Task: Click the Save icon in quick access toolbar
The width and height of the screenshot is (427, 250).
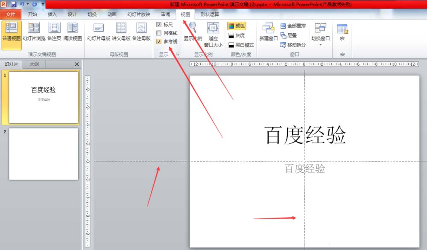Action: [x=13, y=4]
